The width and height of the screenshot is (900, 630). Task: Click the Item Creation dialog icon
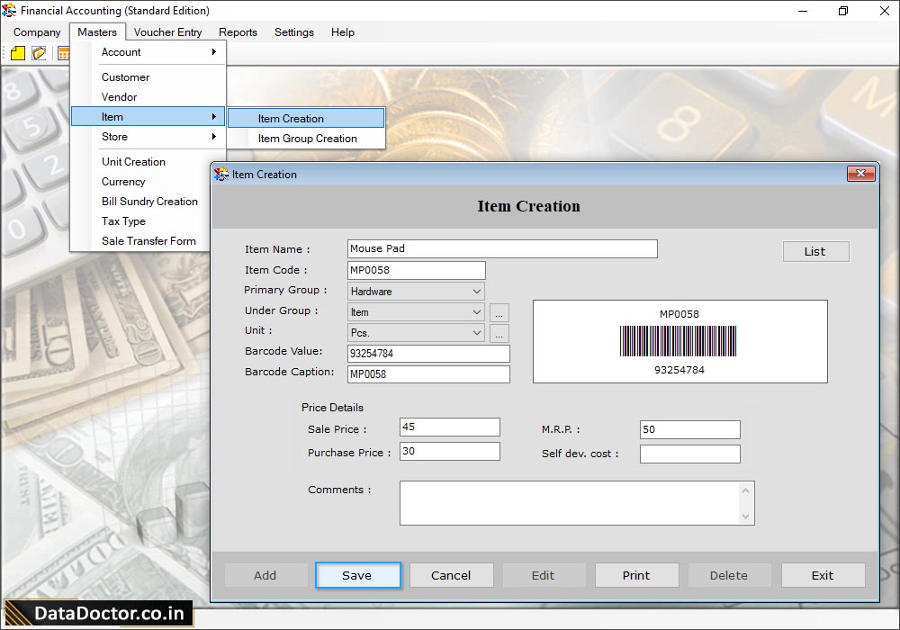[x=219, y=175]
